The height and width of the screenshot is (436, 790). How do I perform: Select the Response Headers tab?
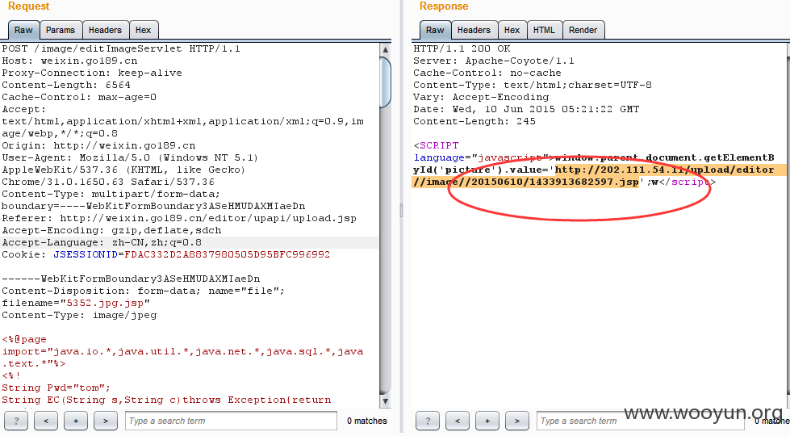tap(474, 30)
